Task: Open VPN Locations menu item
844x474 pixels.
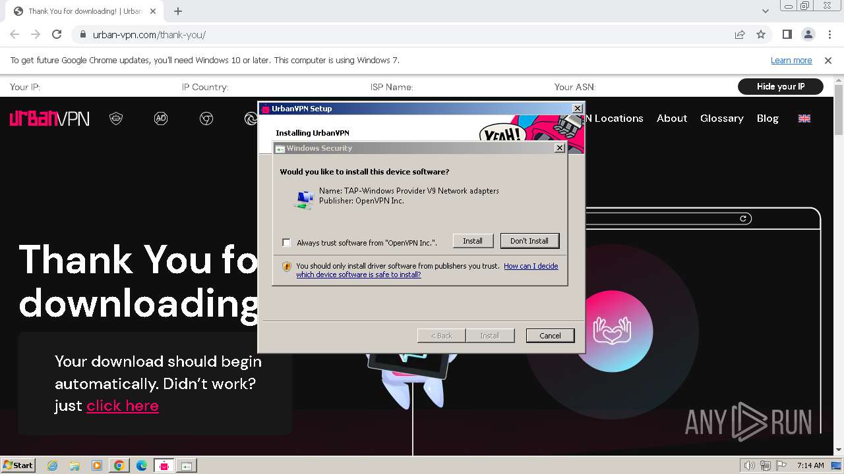Action: pyautogui.click(x=614, y=118)
